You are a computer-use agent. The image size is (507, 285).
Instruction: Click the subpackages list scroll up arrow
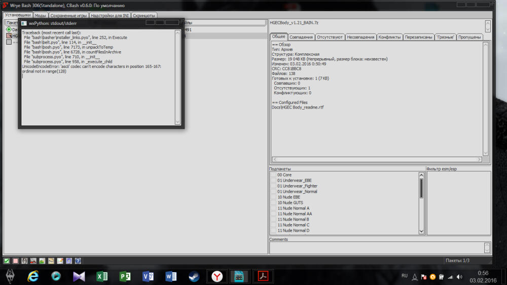point(421,175)
